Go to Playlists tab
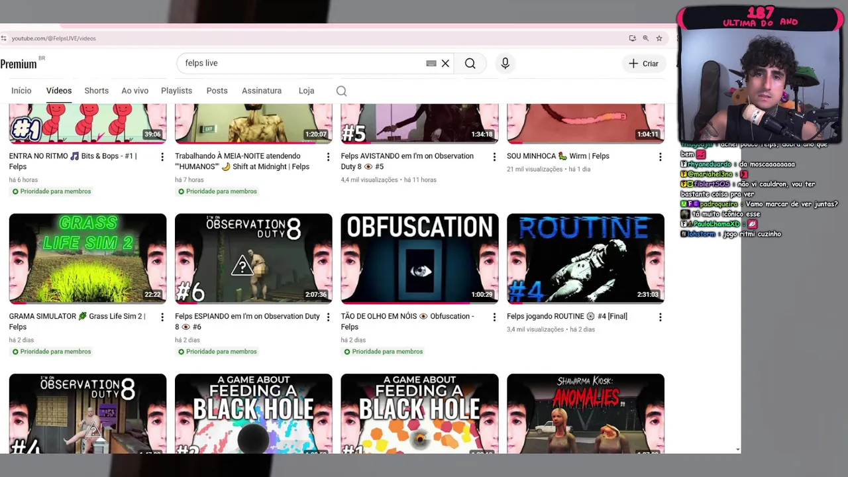This screenshot has height=477, width=848. pos(176,91)
